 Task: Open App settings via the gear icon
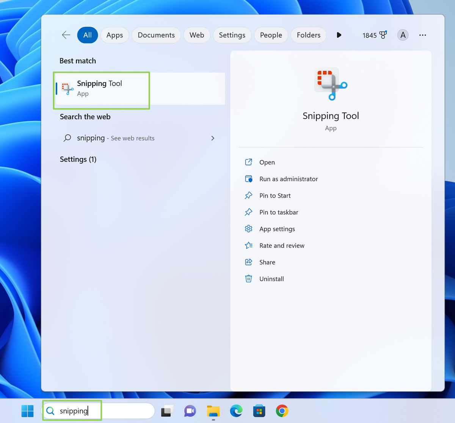[x=248, y=229]
